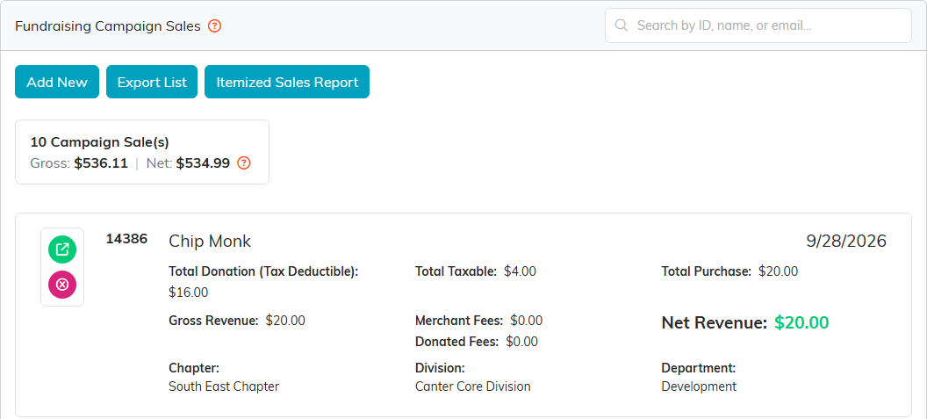927x419 pixels.
Task: Click the Net Revenue value $20.00
Action: pos(801,322)
